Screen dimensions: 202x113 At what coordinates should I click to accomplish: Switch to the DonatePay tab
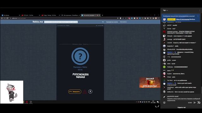tap(71, 15)
